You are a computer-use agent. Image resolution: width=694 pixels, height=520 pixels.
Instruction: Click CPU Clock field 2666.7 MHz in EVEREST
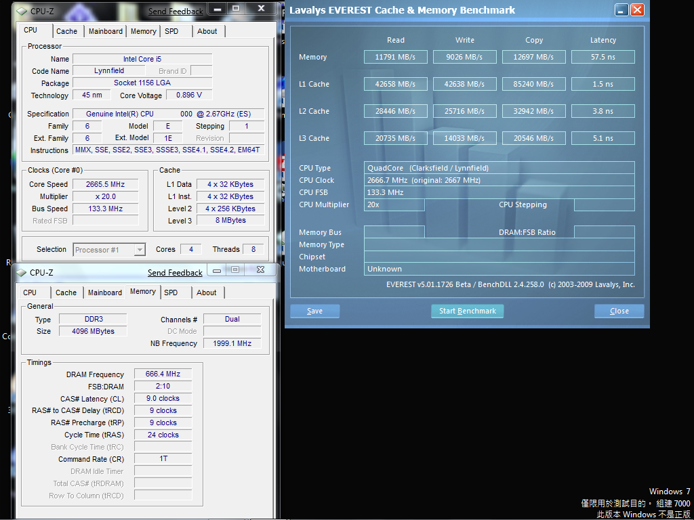(x=499, y=180)
